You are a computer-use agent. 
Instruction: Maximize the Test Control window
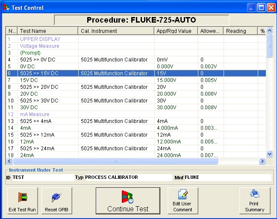click(262, 8)
